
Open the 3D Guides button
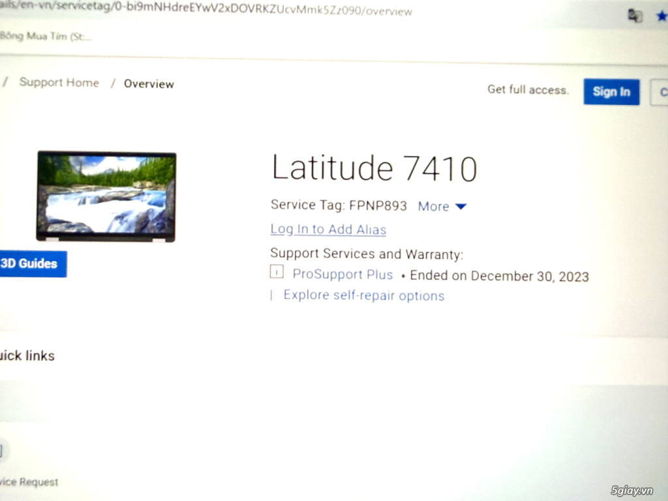[x=33, y=264]
